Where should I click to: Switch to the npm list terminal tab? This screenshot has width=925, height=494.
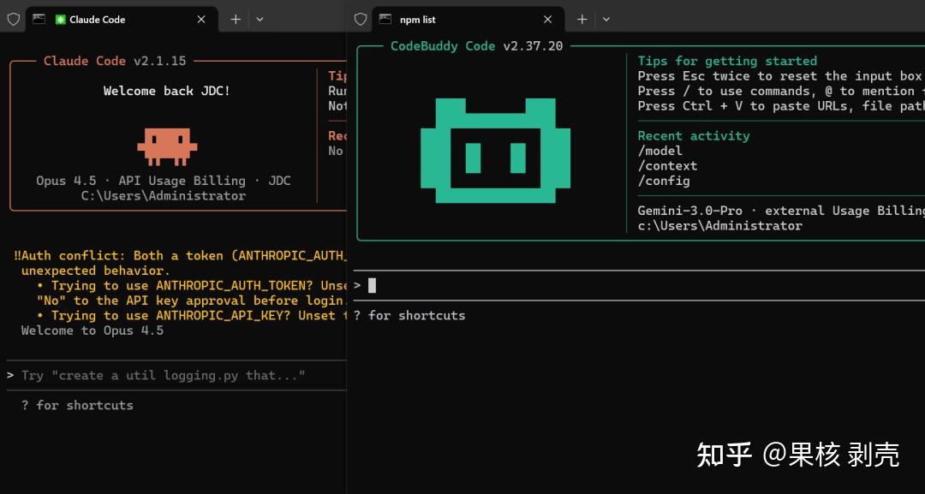(x=469, y=20)
